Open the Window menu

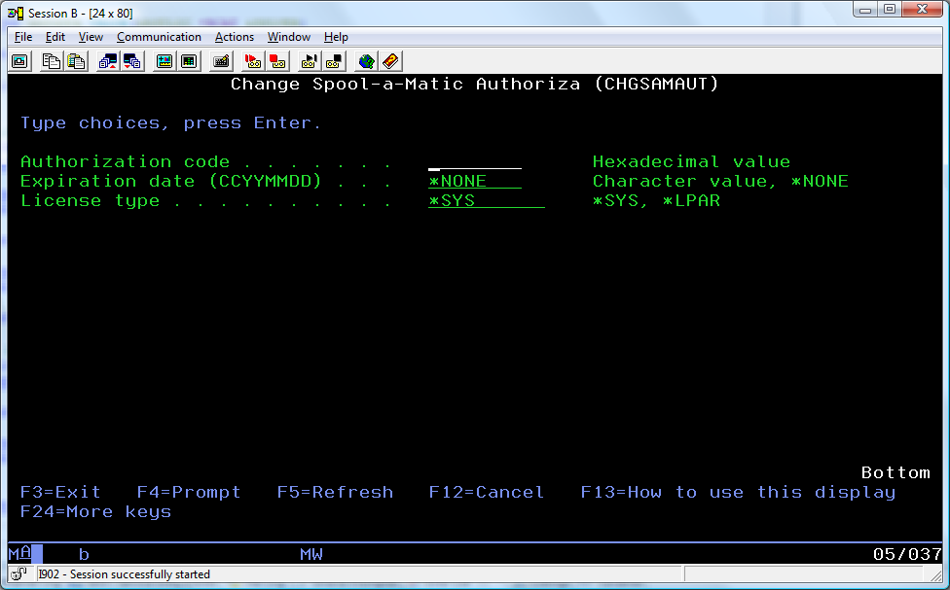click(288, 37)
